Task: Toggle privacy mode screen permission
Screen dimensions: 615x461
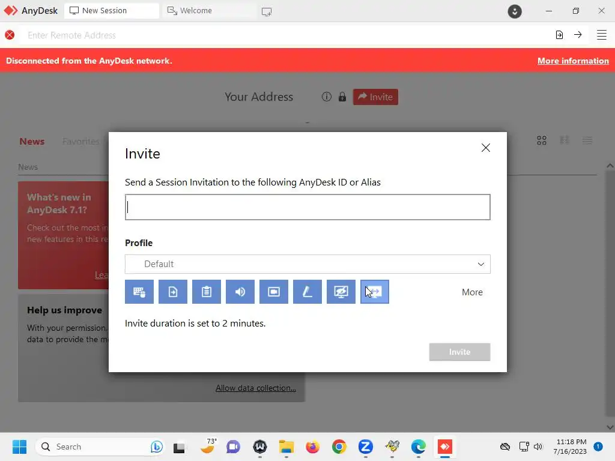Action: click(341, 292)
